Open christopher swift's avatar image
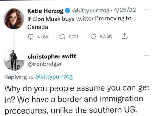The width and height of the screenshot is (155, 116). [14, 60]
